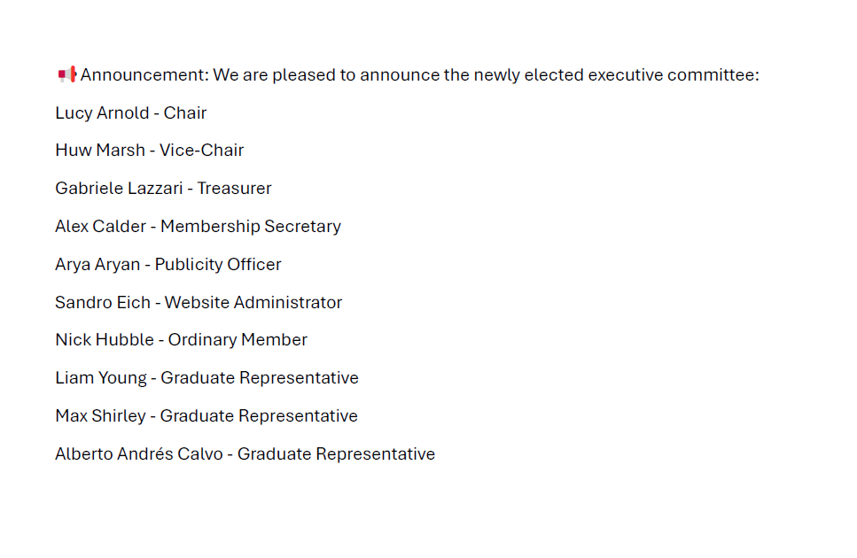Select the name Max Shirley
Screen dimensions: 857x558
click(100, 416)
